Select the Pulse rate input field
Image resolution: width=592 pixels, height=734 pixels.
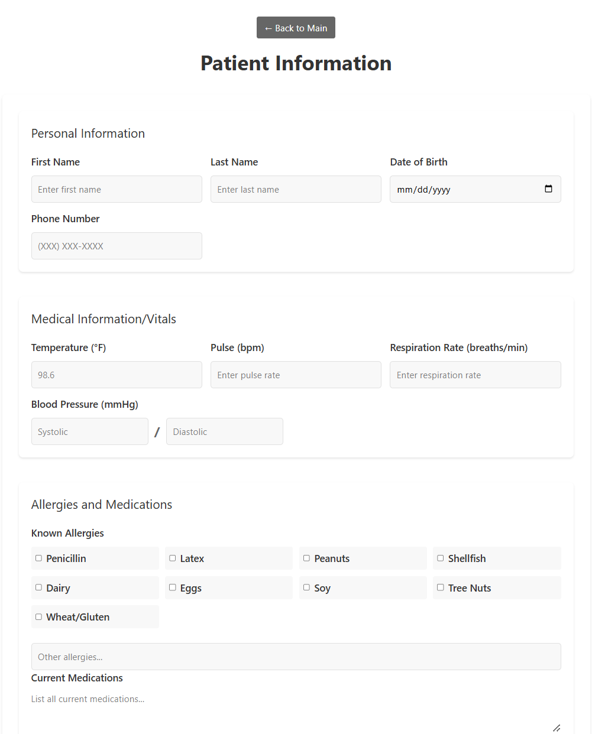[x=296, y=375]
